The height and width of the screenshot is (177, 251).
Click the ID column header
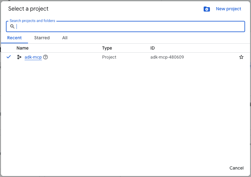click(153, 48)
